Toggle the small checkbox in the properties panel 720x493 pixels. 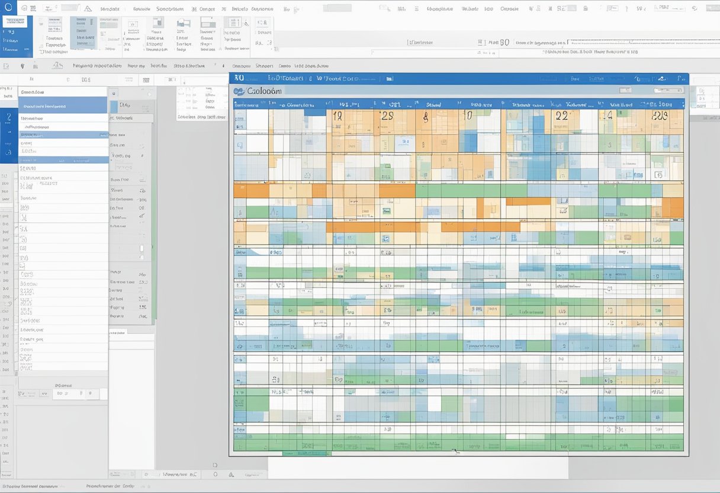coord(142,248)
